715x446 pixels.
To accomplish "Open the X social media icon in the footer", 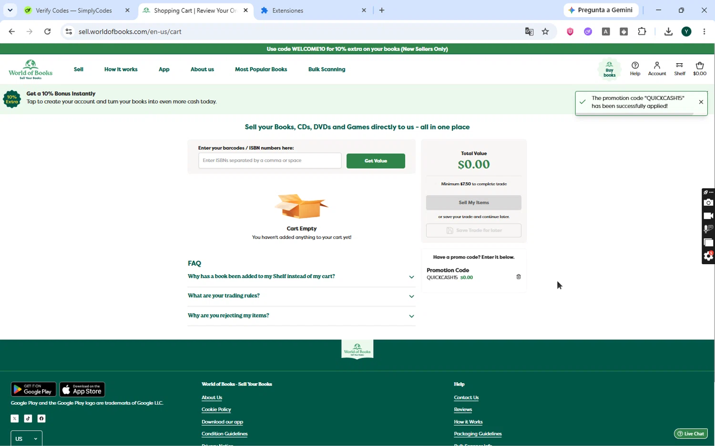I will pos(15,418).
